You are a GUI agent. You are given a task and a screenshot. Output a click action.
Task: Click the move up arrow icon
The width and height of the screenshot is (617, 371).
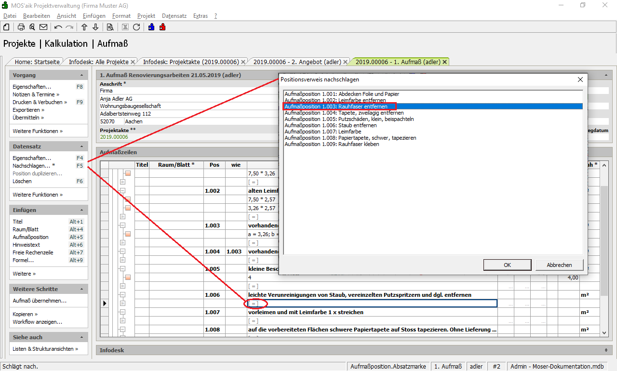pyautogui.click(x=84, y=27)
